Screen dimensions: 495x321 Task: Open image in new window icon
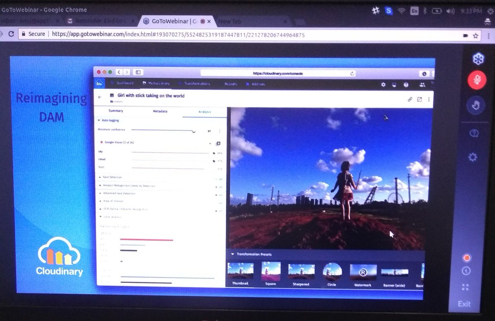click(420, 99)
